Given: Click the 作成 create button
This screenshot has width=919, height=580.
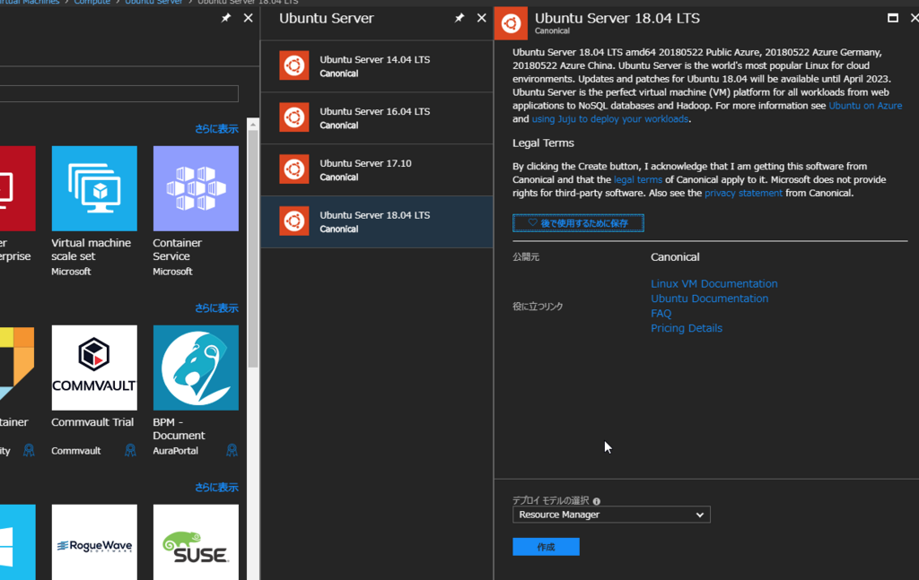Looking at the screenshot, I should click(x=546, y=547).
